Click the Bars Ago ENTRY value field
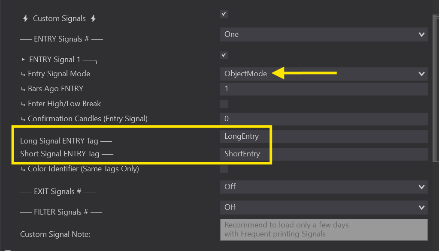Viewport: 439px width, 251px height. click(324, 89)
